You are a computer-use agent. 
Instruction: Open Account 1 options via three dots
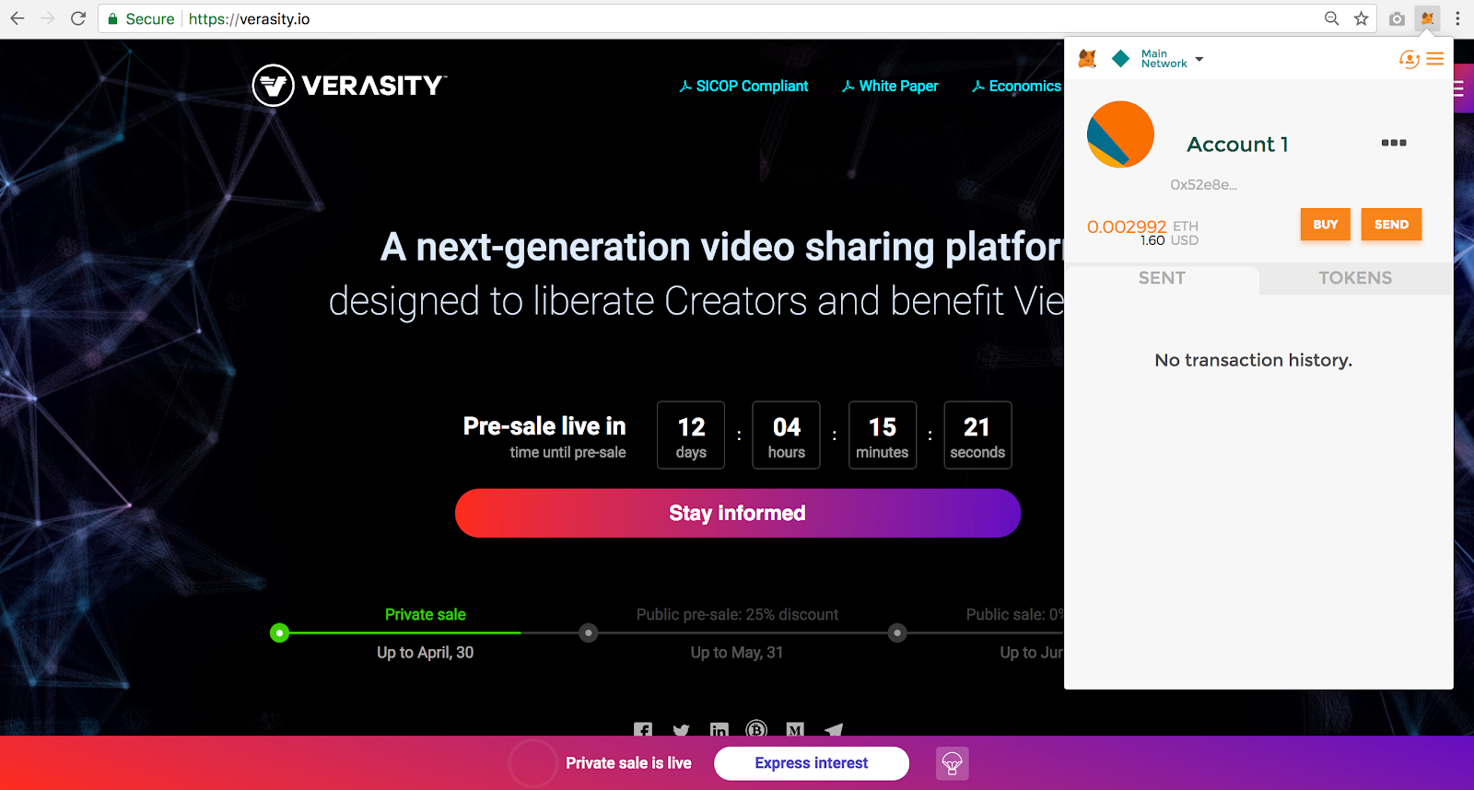click(1394, 143)
